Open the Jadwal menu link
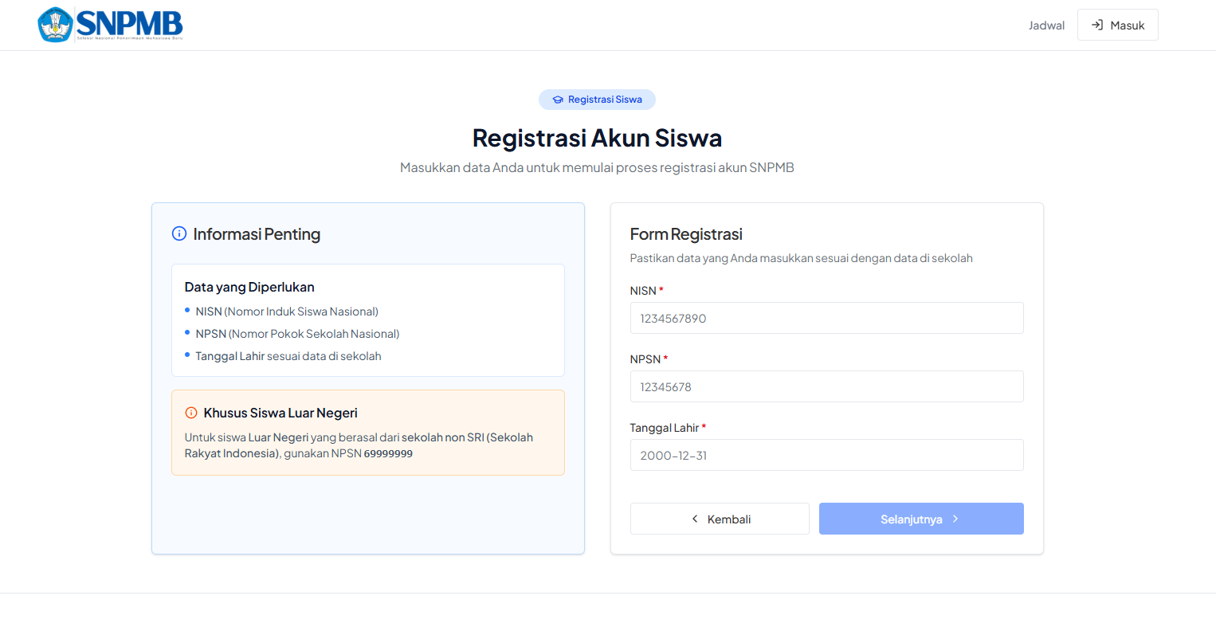The height and width of the screenshot is (623, 1216). coord(1046,25)
